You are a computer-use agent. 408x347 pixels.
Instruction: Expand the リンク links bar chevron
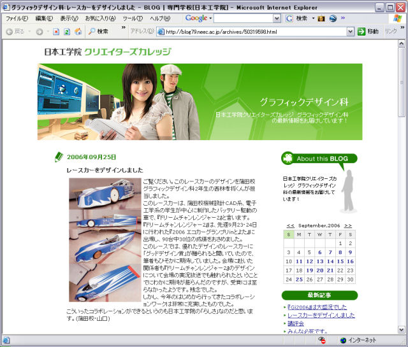pos(402,27)
